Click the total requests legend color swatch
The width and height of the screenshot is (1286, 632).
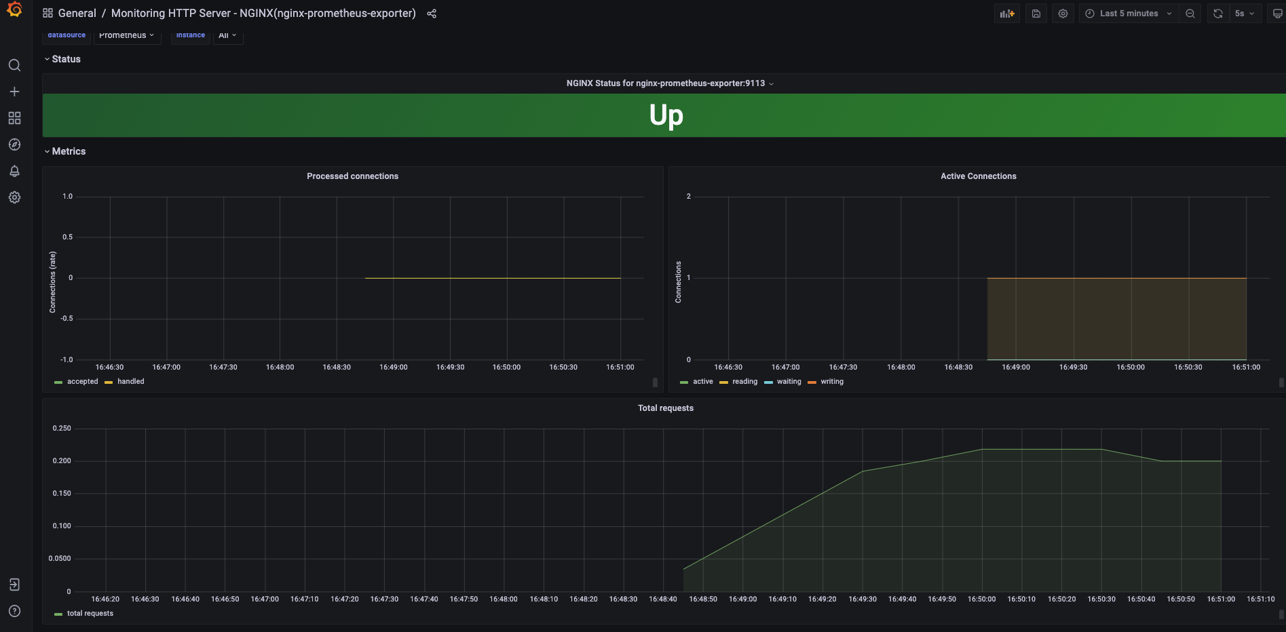(58, 614)
